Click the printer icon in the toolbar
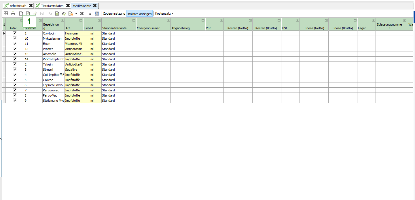 [x=13, y=14]
